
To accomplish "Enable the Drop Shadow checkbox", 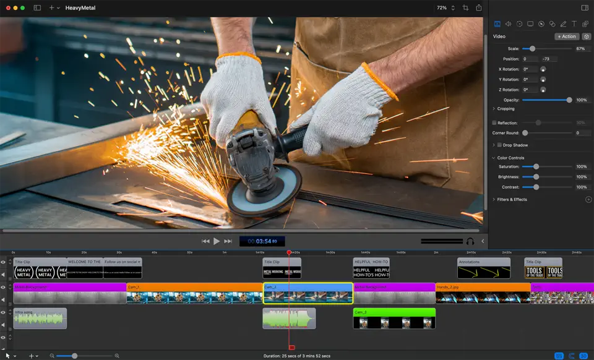I will click(x=499, y=145).
